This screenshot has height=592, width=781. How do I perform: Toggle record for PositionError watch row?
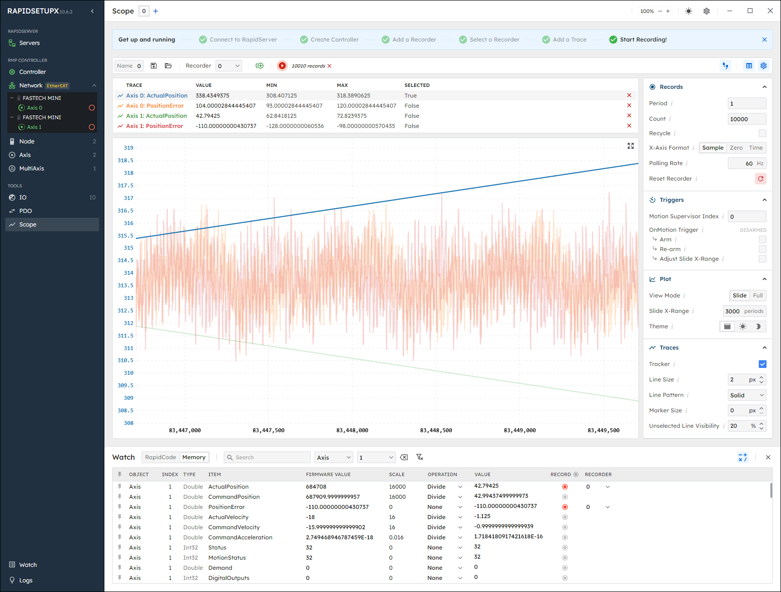(565, 507)
